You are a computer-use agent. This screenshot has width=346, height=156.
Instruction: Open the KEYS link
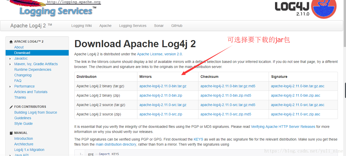tap(198, 139)
